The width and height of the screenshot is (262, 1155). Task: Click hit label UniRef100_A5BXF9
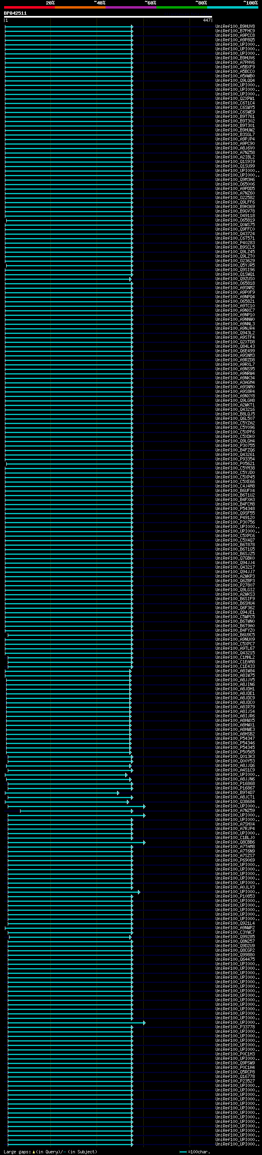[x=235, y=67]
